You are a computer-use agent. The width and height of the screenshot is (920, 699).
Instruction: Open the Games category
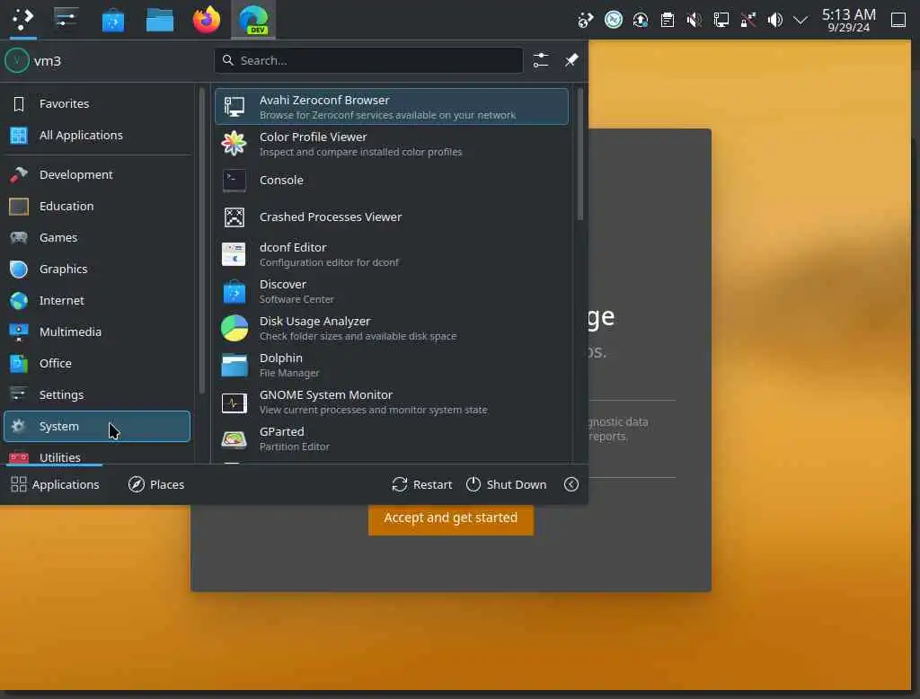(x=97, y=238)
